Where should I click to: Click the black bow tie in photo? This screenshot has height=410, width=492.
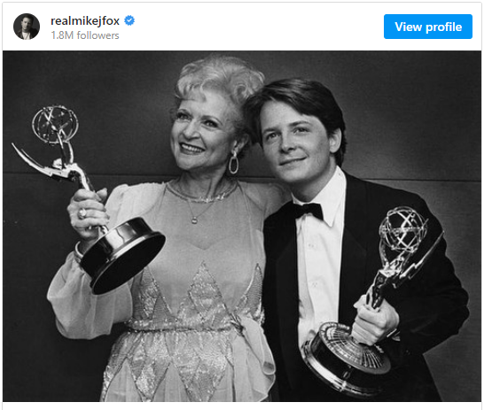point(308,212)
